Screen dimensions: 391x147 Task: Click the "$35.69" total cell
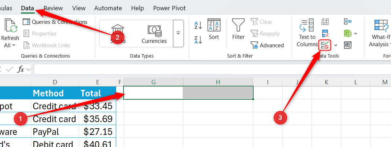(x=97, y=119)
